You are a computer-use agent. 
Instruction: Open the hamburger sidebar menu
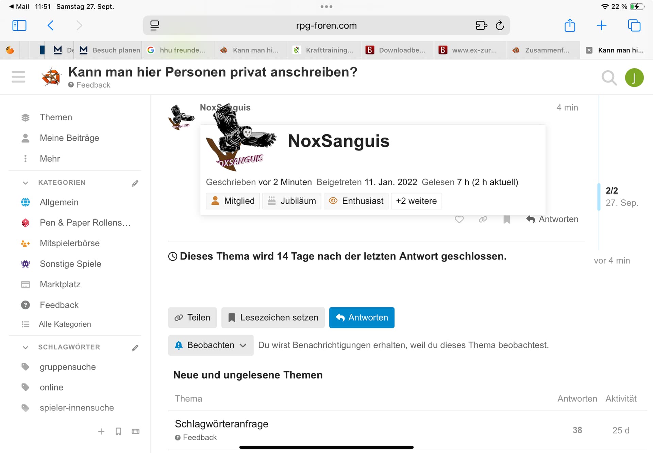(x=18, y=77)
